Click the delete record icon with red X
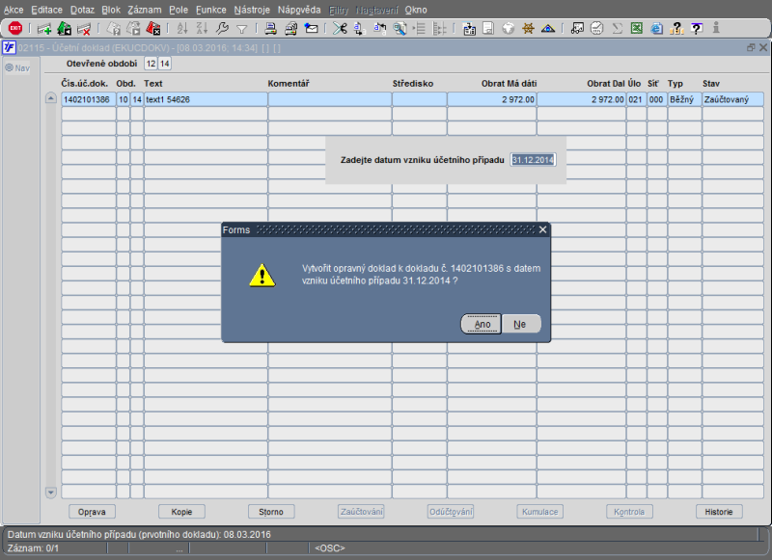Screen dimensions: 772x560 point(84,29)
